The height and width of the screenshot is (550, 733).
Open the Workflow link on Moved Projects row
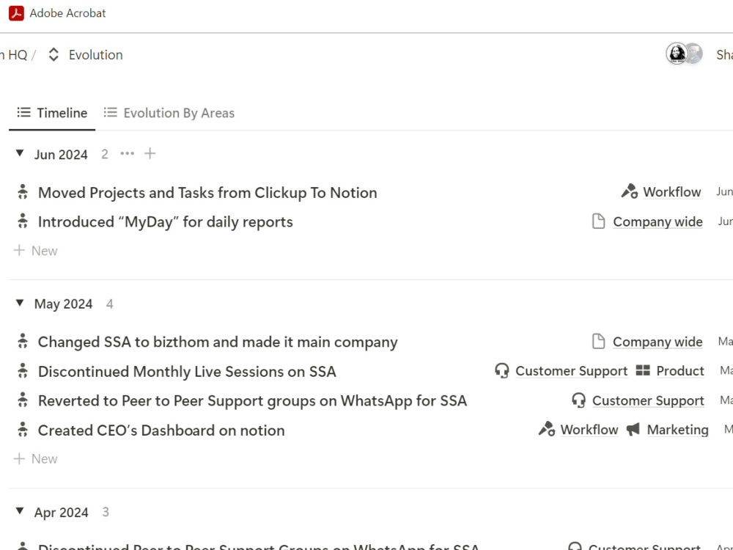tap(671, 191)
